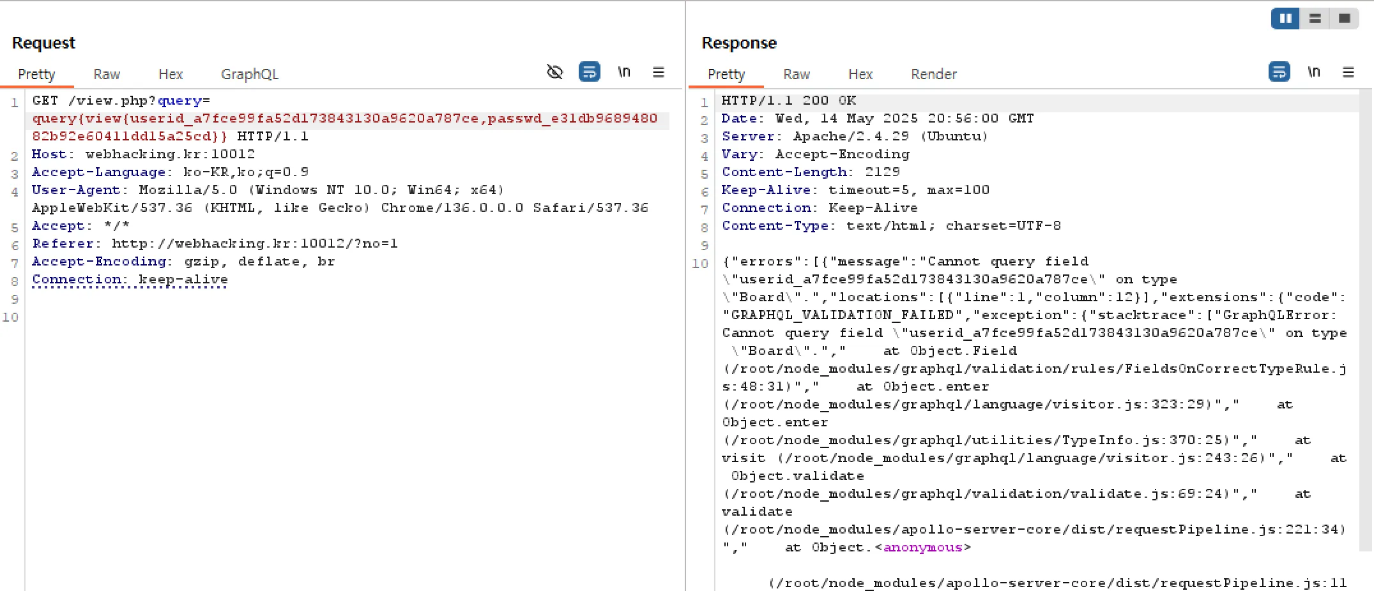Open the Request panel options menu
Screen dimensions: 1374x591
tap(659, 72)
